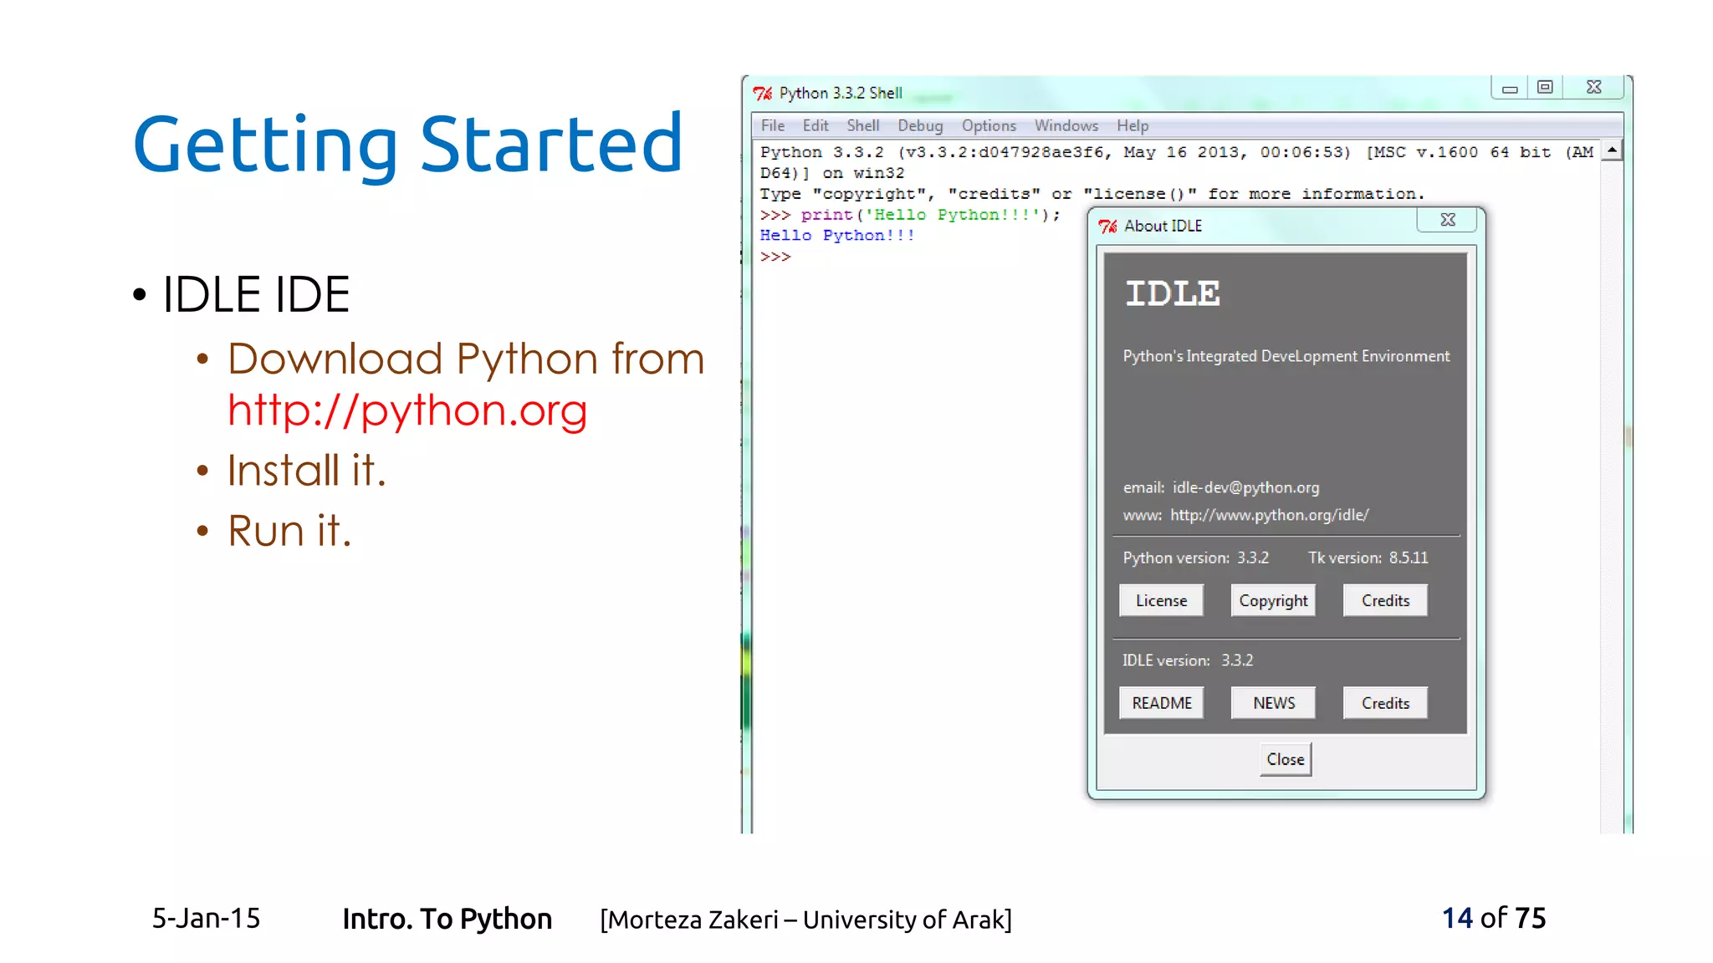Click the Close button in About IDLE
Screen dimensions: 1713x963
tap(1286, 759)
